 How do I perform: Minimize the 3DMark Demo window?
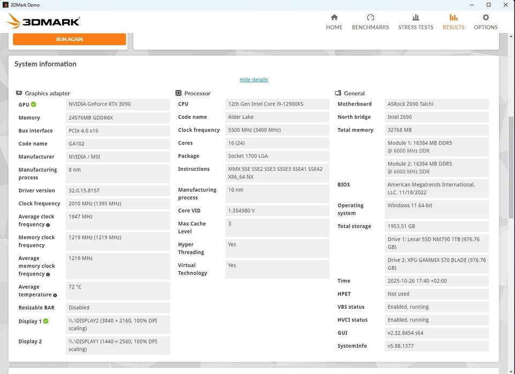pyautogui.click(x=472, y=5)
